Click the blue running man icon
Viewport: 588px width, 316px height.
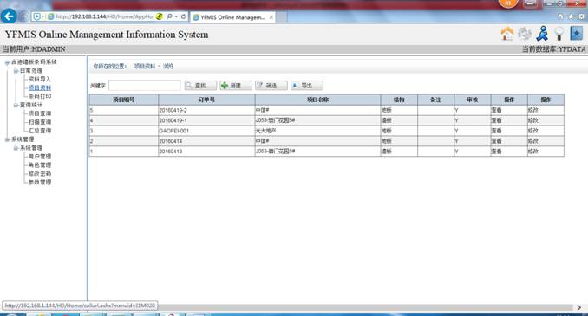(542, 34)
